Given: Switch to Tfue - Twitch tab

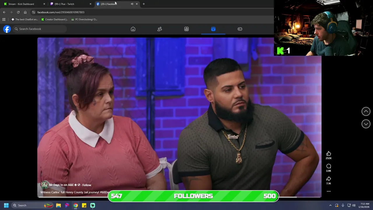Looking at the screenshot, I should [x=64, y=4].
